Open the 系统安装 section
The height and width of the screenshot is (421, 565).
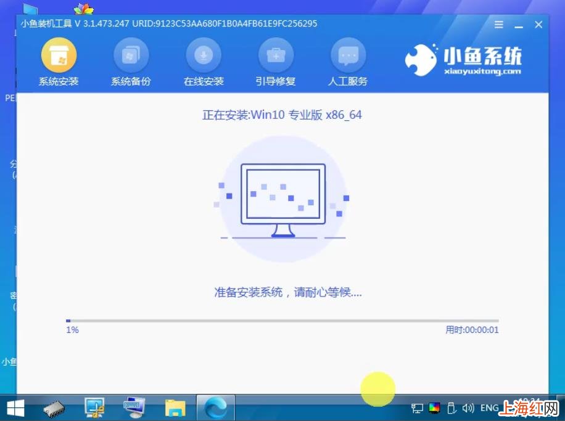[59, 63]
